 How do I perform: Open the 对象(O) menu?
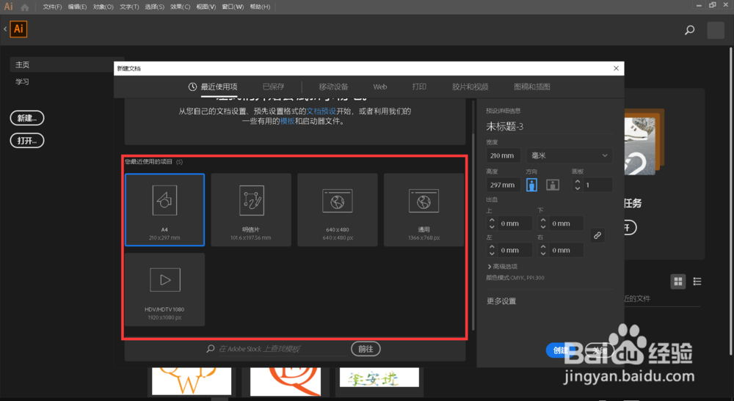coord(103,7)
